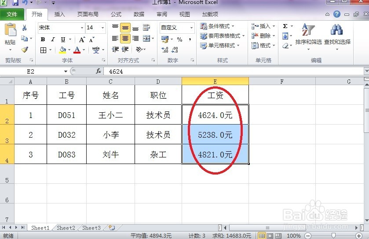Align text to top

pos(115,28)
